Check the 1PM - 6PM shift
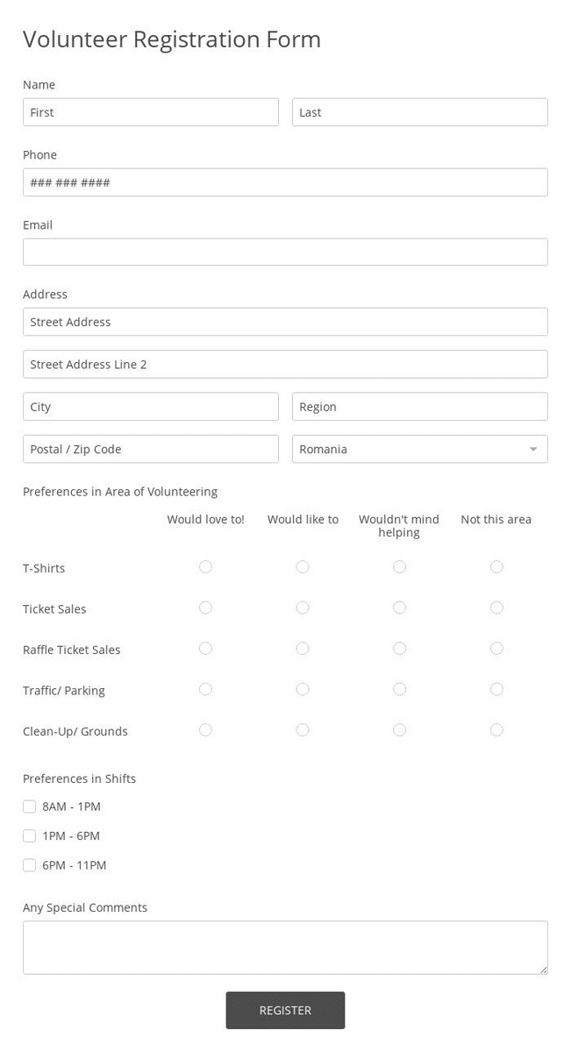 point(30,835)
